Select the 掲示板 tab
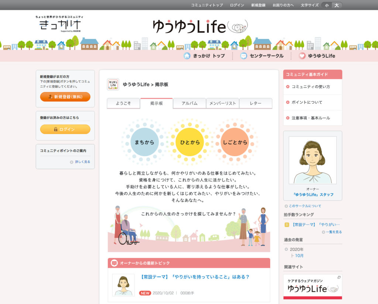378x304 pixels. 157,103
